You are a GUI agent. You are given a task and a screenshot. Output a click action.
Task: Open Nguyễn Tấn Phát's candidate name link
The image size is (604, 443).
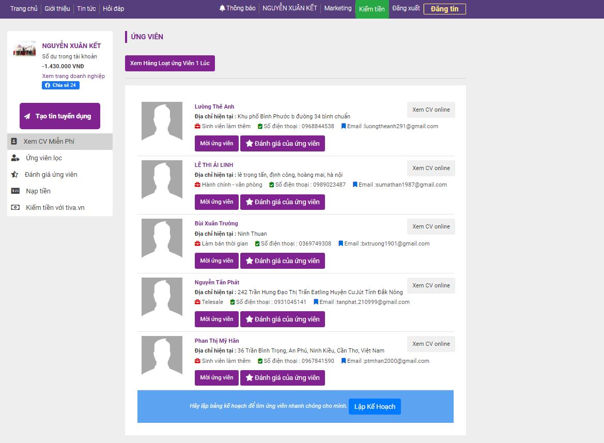216,282
